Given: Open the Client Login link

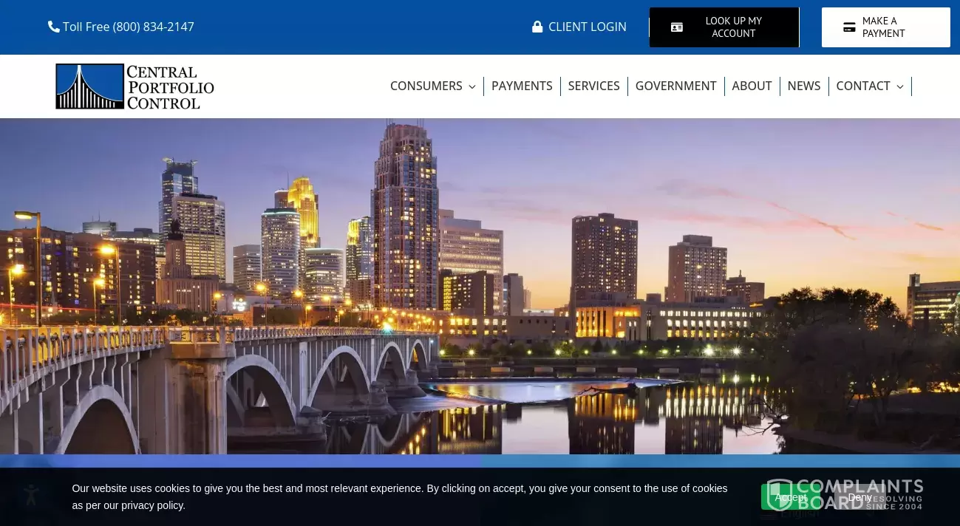Looking at the screenshot, I should [x=579, y=27].
